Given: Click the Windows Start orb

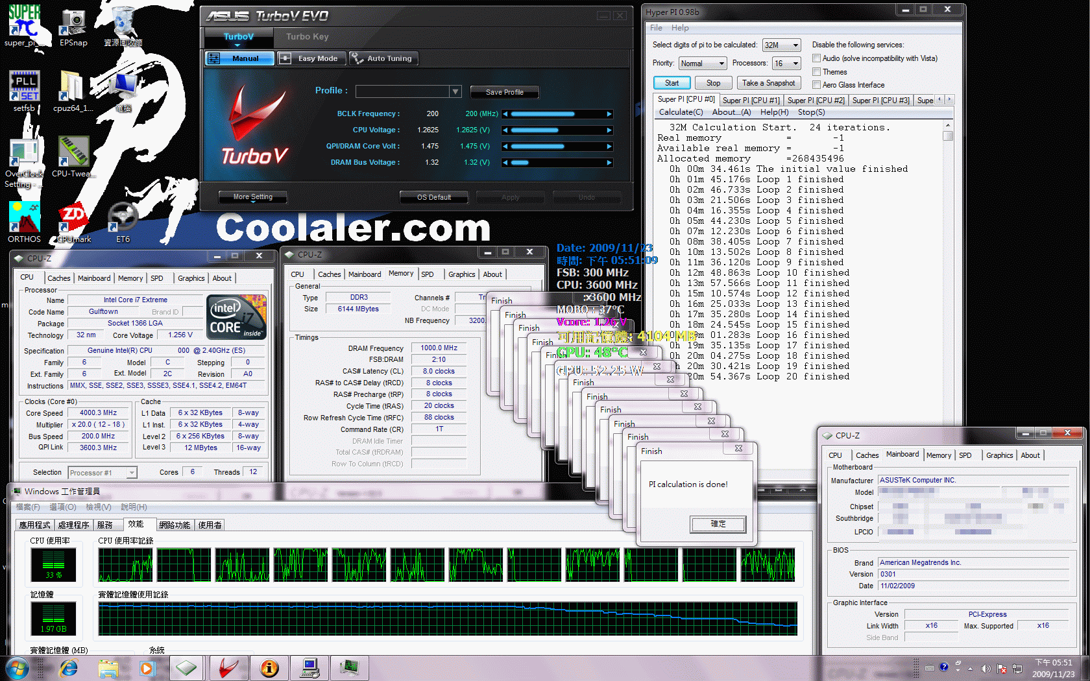Looking at the screenshot, I should (17, 668).
